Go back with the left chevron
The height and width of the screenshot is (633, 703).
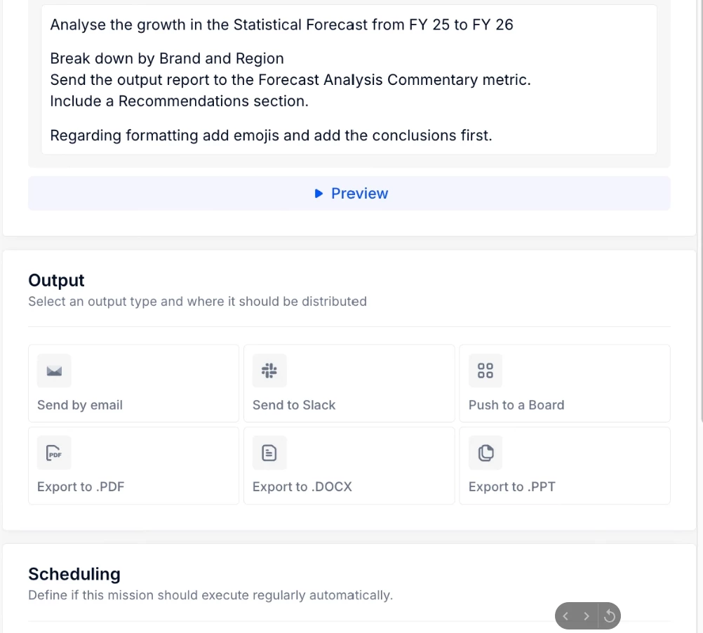pos(565,616)
